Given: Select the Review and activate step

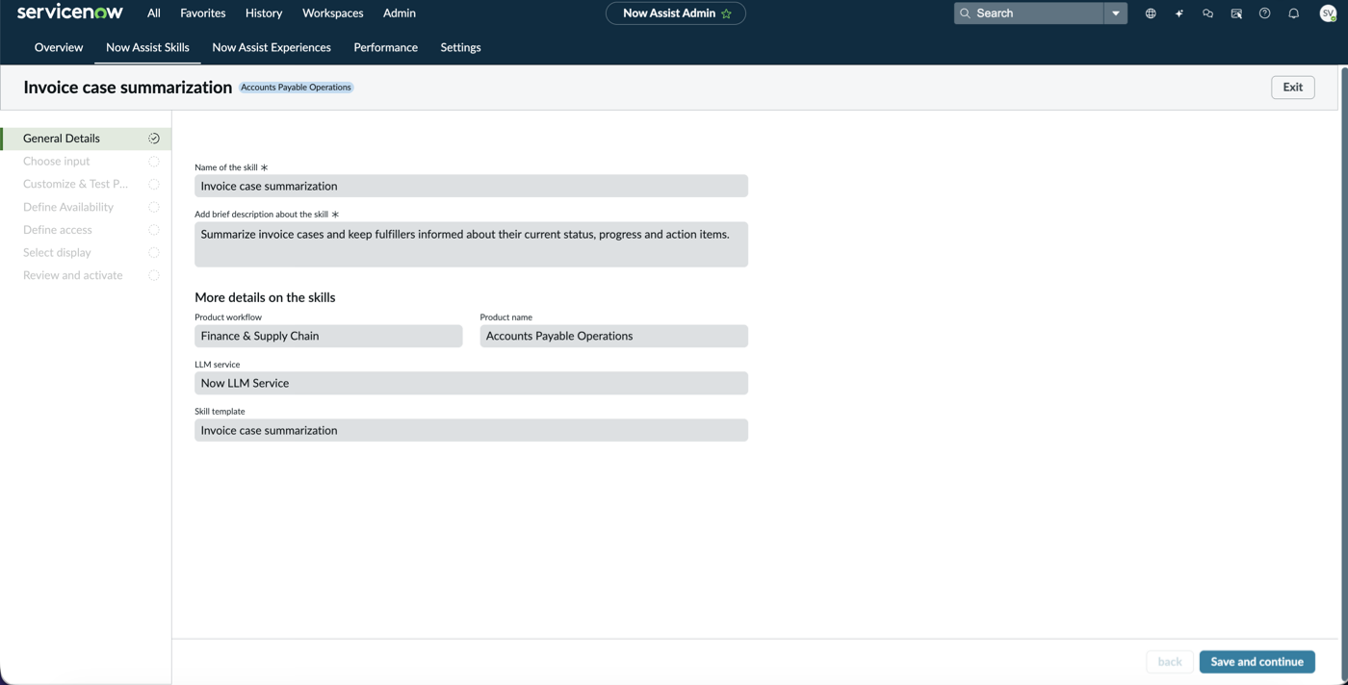Looking at the screenshot, I should coord(86,275).
